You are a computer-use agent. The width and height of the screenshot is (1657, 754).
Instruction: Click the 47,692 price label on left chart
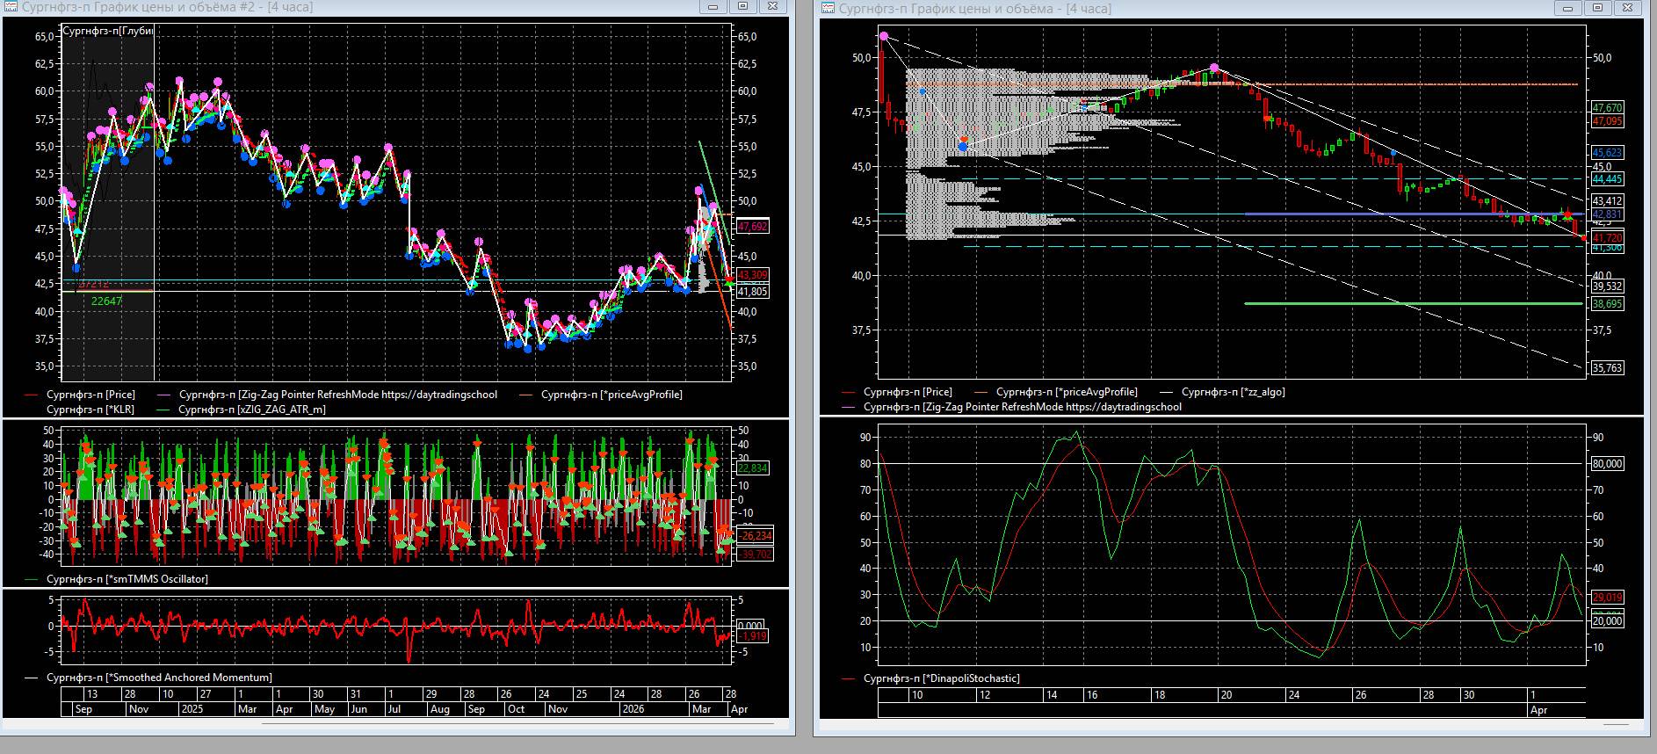click(x=753, y=227)
